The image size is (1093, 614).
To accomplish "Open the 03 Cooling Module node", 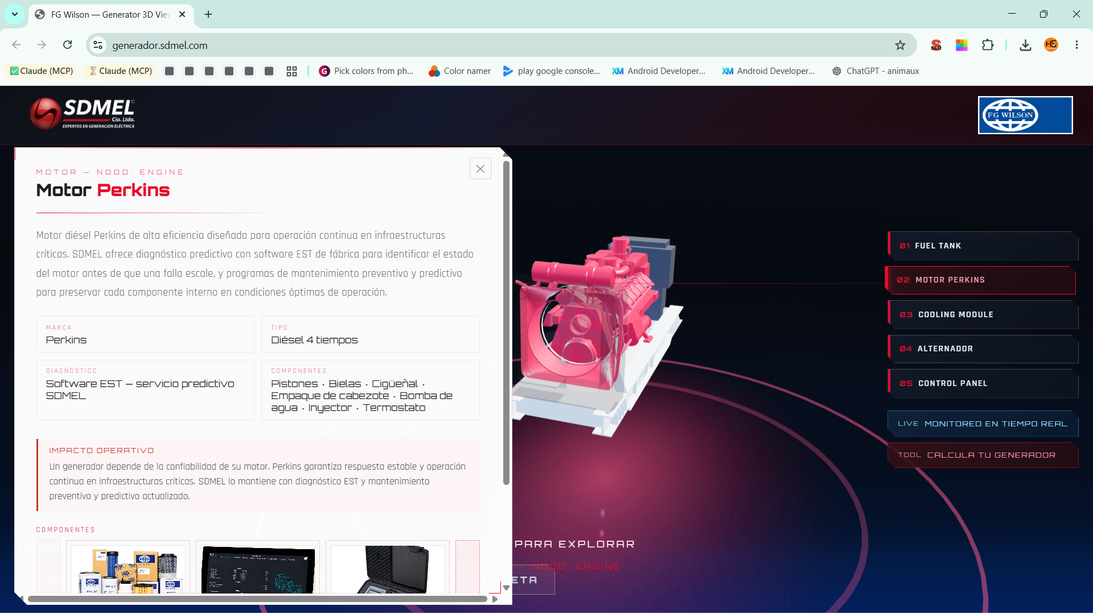I will 983,314.
